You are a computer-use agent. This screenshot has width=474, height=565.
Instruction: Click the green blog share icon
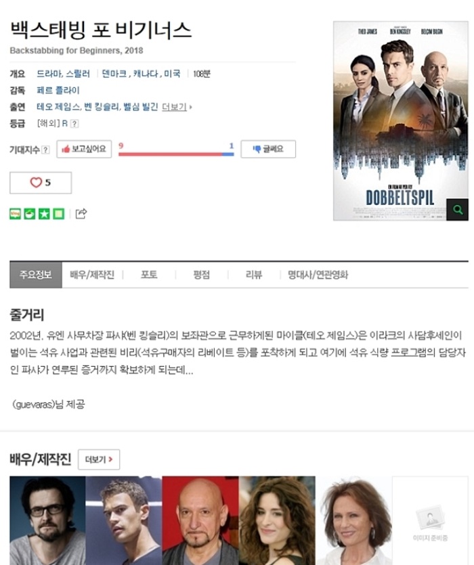[15, 214]
